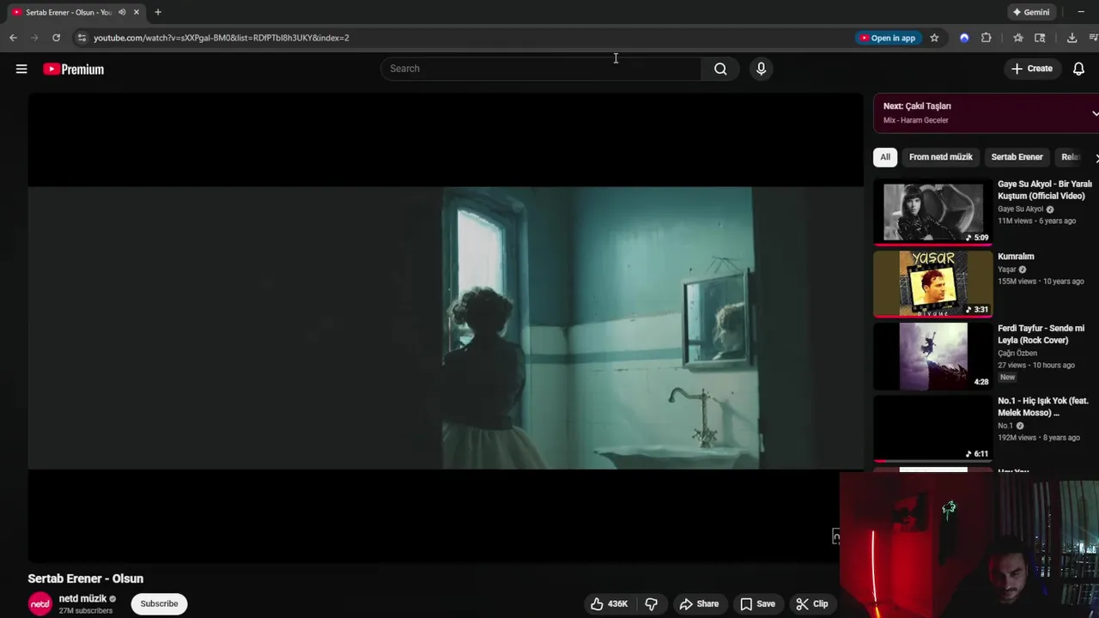Click the search magnifier button
The width and height of the screenshot is (1099, 618).
pyautogui.click(x=720, y=69)
